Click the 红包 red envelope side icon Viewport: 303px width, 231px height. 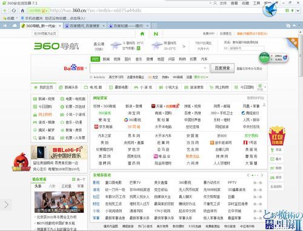pyautogui.click(x=277, y=135)
